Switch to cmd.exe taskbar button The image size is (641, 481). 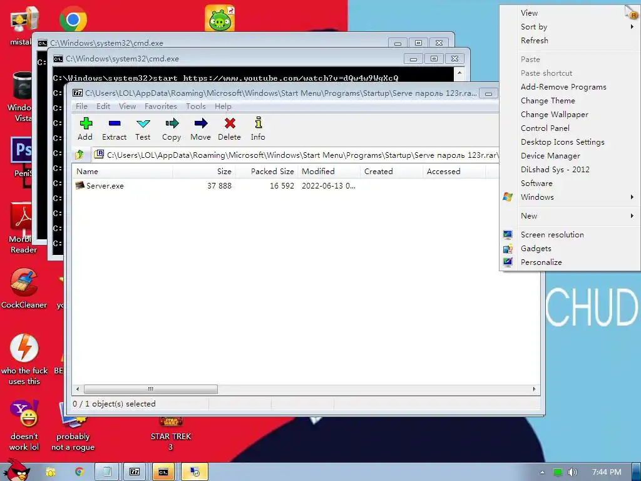[x=163, y=472]
